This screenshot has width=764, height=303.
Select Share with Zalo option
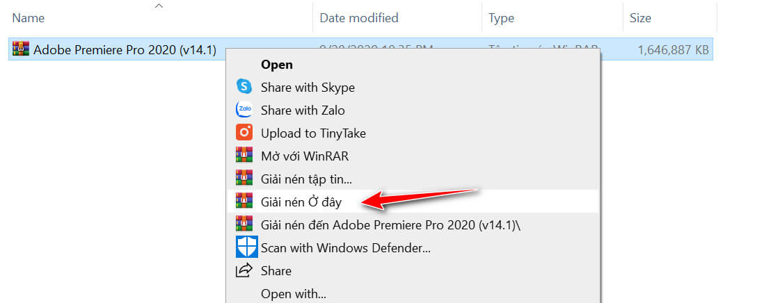point(302,110)
